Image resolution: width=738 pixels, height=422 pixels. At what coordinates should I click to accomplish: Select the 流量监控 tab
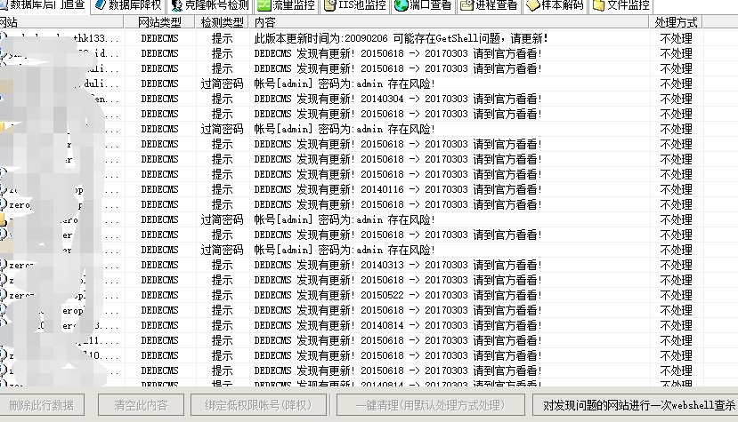[286, 5]
